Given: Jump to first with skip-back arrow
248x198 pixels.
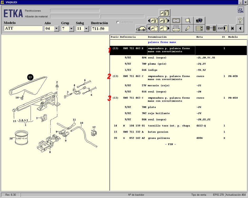Looking at the screenshot, I should click(232, 28).
